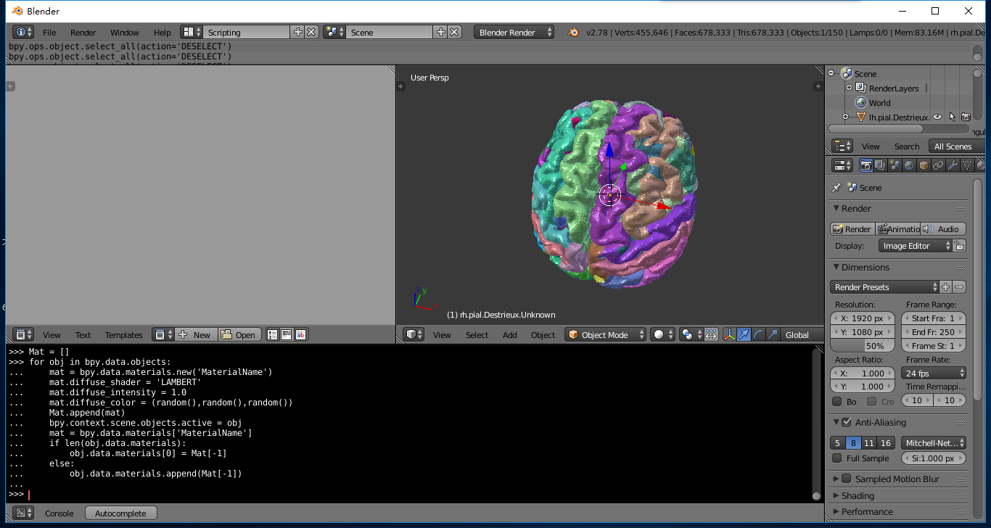The image size is (991, 528).
Task: Open the Blender Render engine dropdown
Action: 514,32
